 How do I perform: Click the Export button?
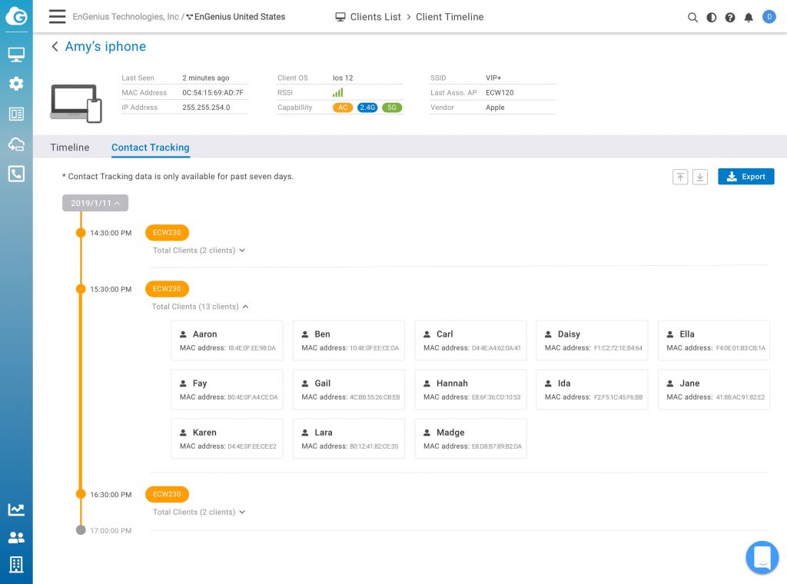[745, 177]
